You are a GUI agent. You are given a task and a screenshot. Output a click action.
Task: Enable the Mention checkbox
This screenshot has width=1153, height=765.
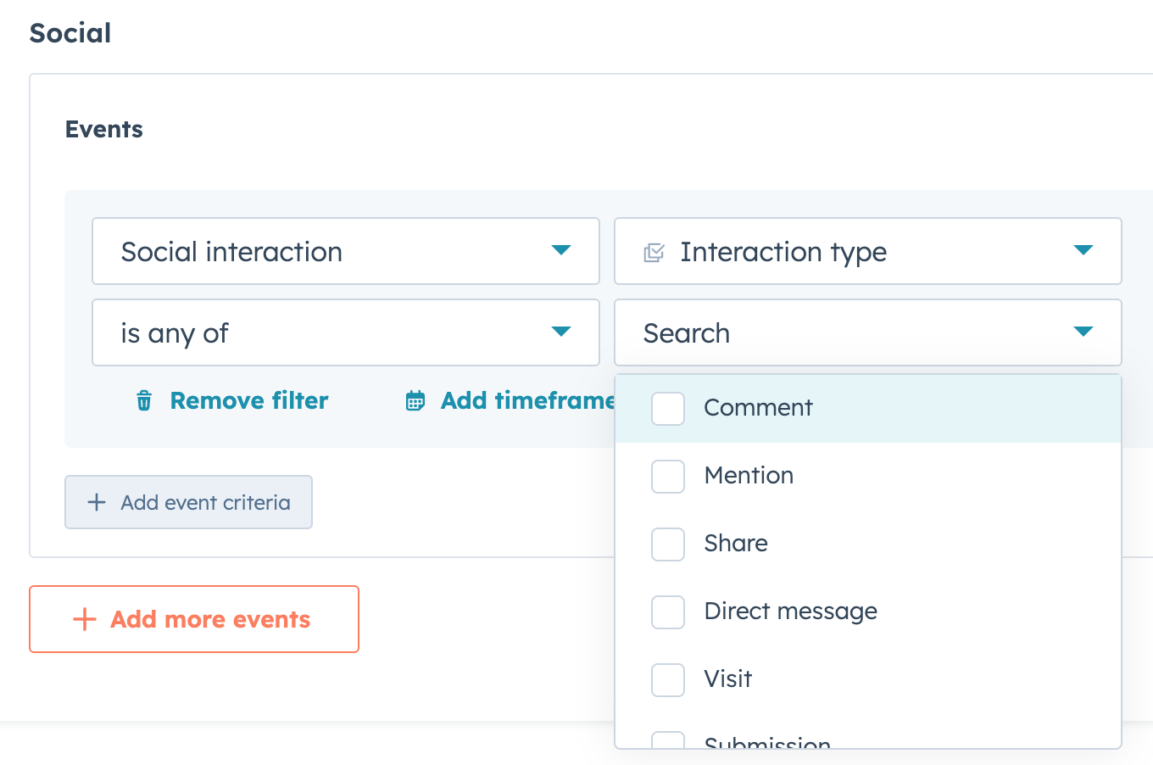[668, 476]
